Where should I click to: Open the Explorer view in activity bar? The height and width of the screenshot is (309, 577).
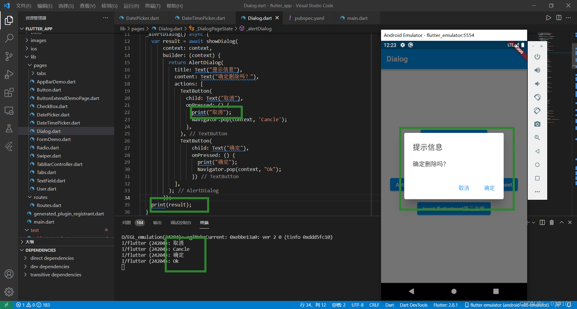pyautogui.click(x=9, y=20)
